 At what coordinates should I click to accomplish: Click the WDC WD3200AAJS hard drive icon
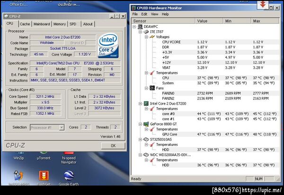(x=146, y=155)
